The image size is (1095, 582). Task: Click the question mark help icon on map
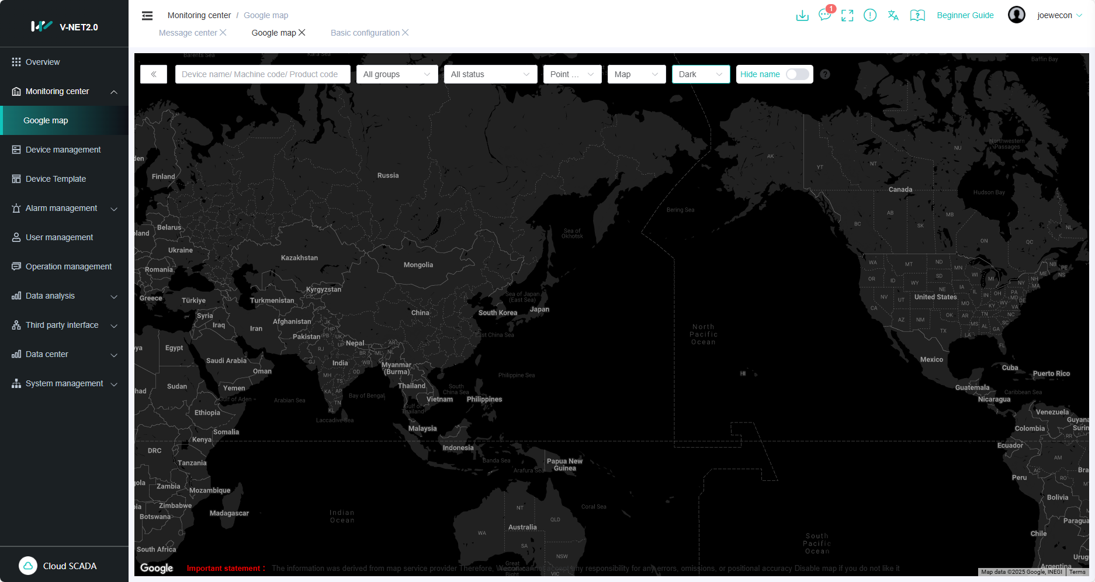(825, 74)
